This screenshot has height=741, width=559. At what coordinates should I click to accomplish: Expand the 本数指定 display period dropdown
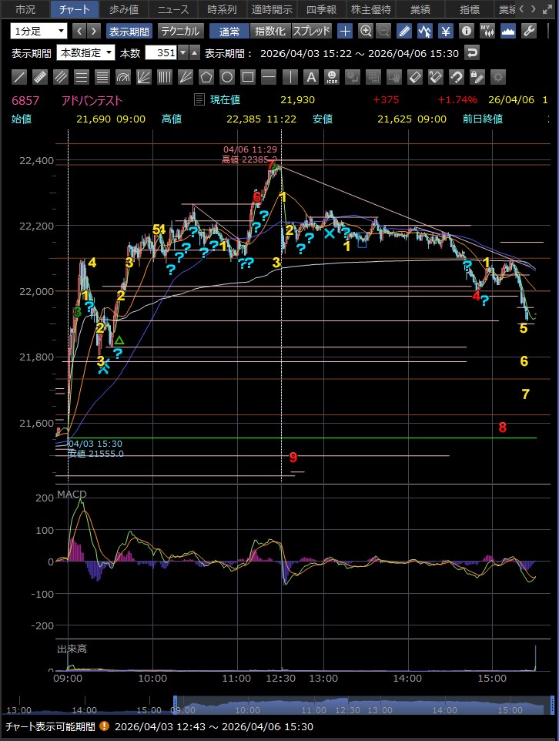pos(86,53)
